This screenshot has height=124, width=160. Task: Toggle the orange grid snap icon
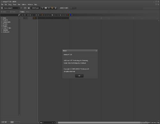(42, 15)
